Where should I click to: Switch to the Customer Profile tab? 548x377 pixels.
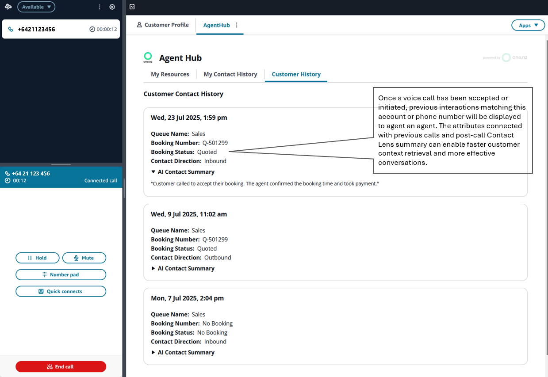162,25
